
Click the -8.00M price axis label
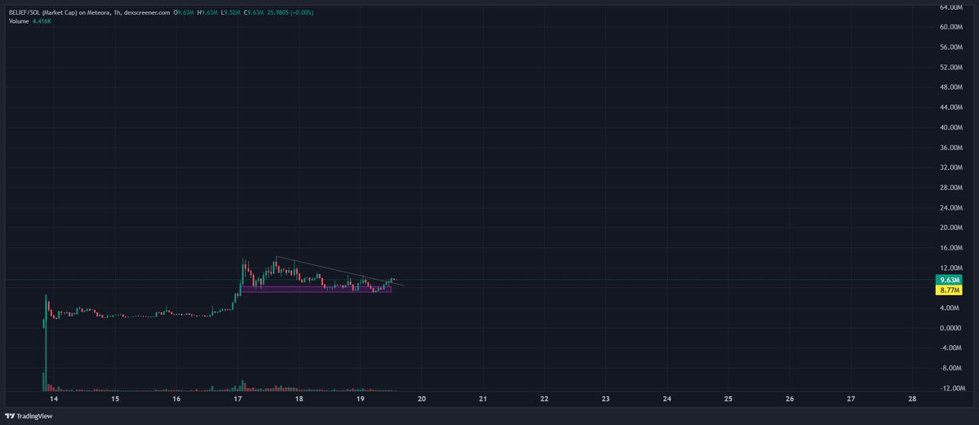(x=951, y=368)
